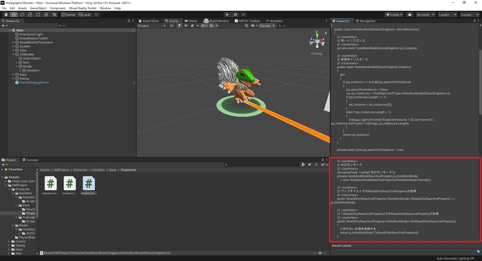This screenshot has width=482, height=261.
Task: Open the Collab dropdown
Action: point(394,14)
